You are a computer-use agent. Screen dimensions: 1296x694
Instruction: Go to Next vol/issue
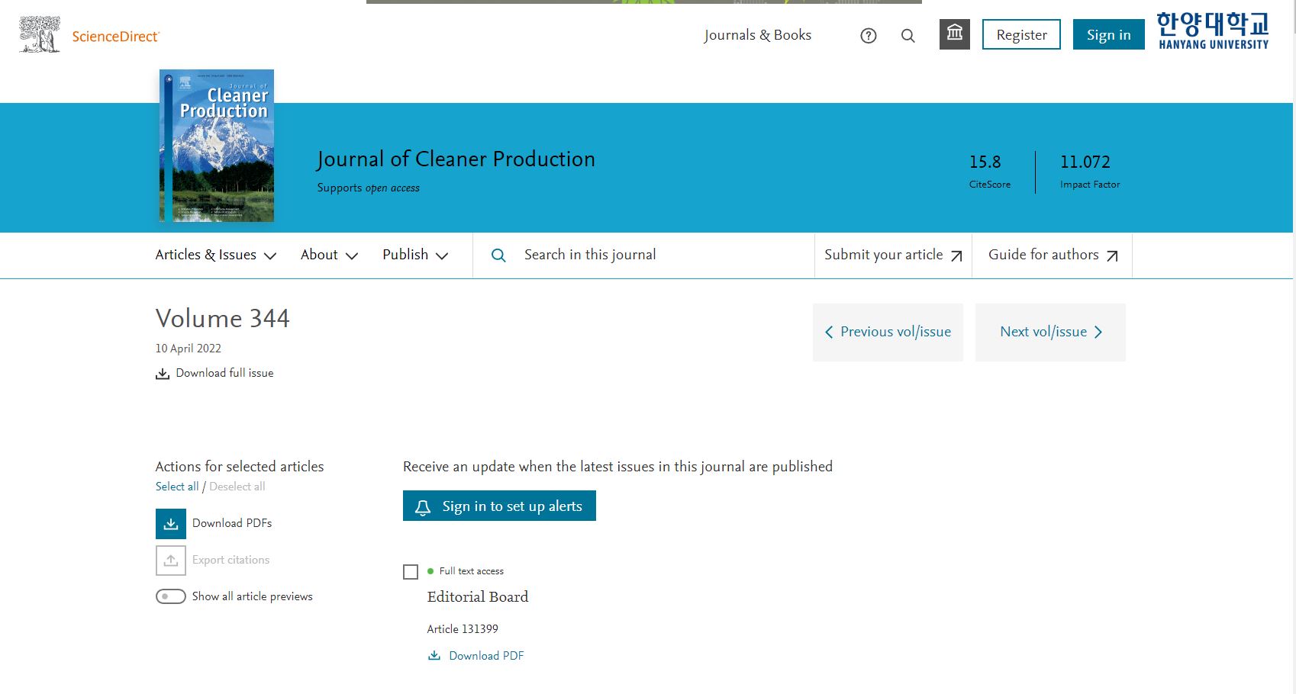tap(1050, 333)
